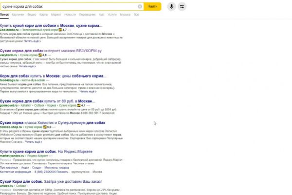Click rating badge icon next to 4,1
Image resolution: width=292 pixels, height=195 pixels.
[x=79, y=105]
